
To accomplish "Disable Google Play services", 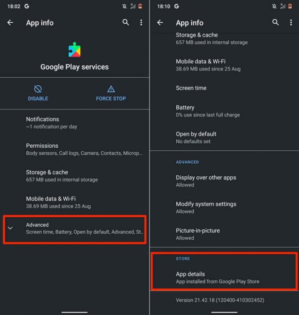I will (38, 93).
